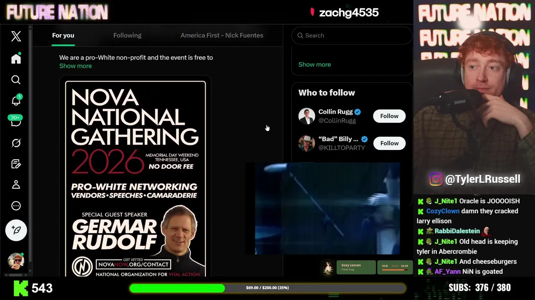Open the Grok icon in sidebar
The width and height of the screenshot is (535, 300).
tap(16, 143)
